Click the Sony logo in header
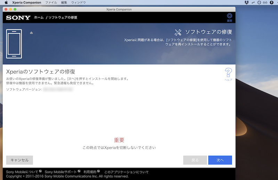Viewport: 278px width, 180px height. click(18, 17)
